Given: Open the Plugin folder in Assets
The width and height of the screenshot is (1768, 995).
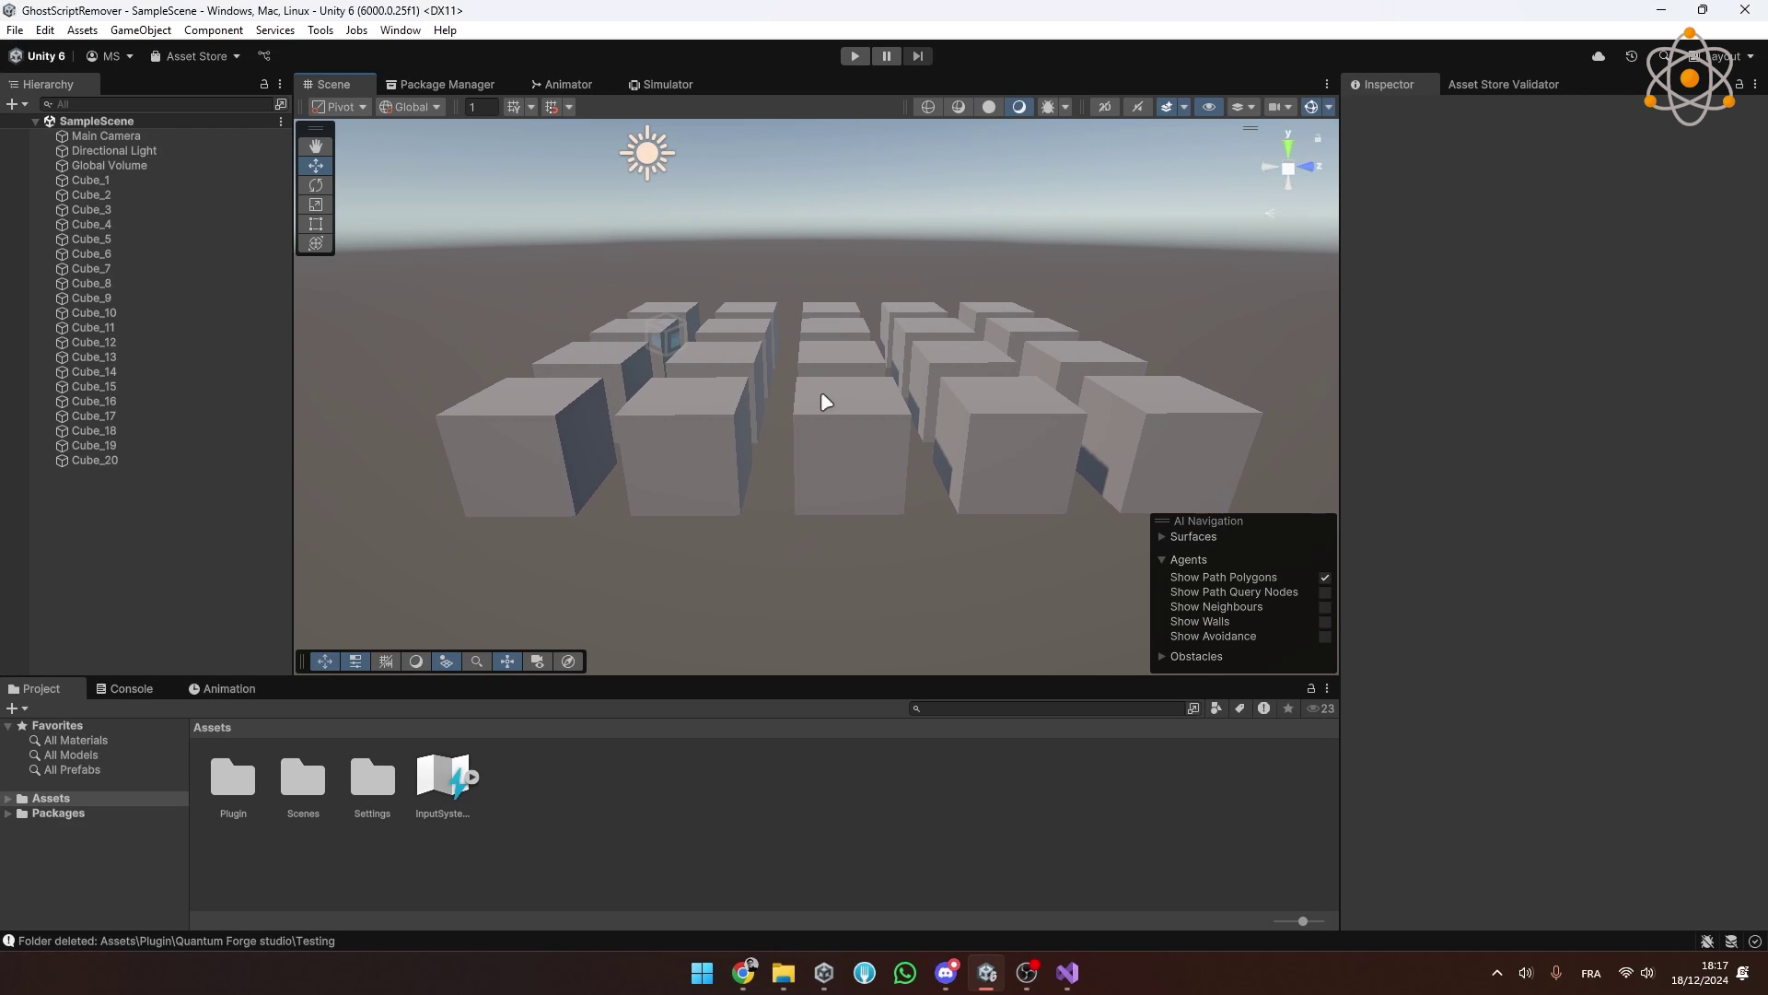Looking at the screenshot, I should 233,788.
